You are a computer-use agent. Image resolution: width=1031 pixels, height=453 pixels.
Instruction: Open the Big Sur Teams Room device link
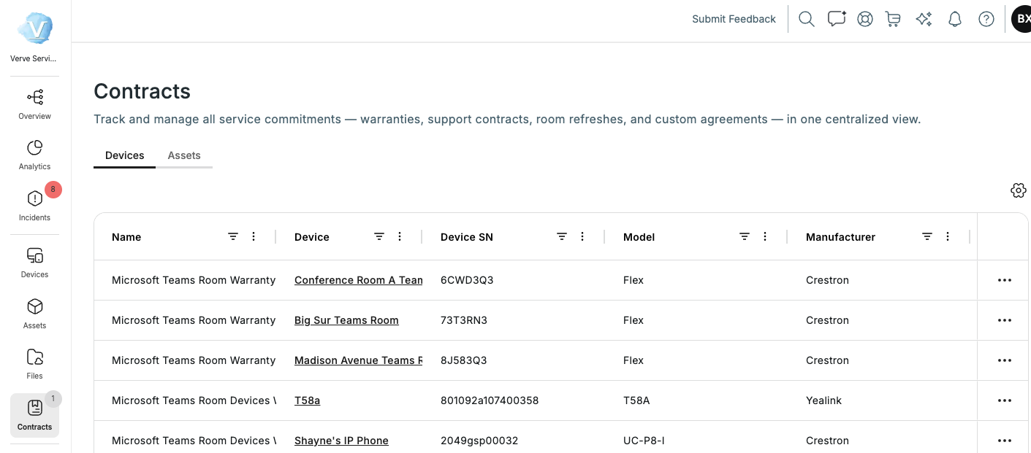[x=346, y=320]
